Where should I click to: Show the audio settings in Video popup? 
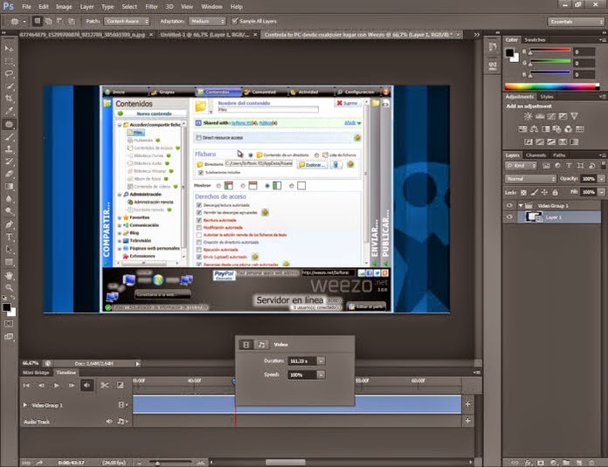(261, 345)
